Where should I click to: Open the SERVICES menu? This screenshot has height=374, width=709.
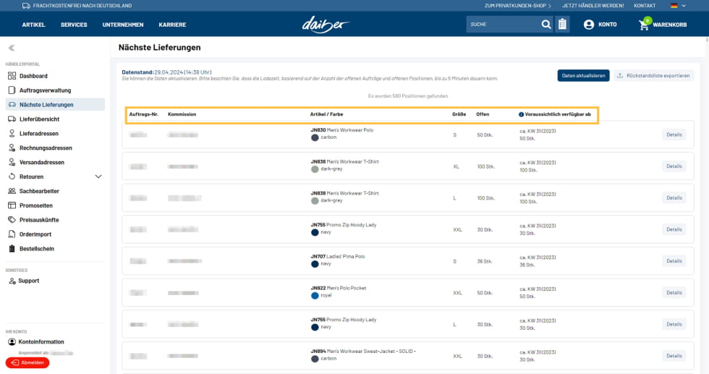(74, 25)
